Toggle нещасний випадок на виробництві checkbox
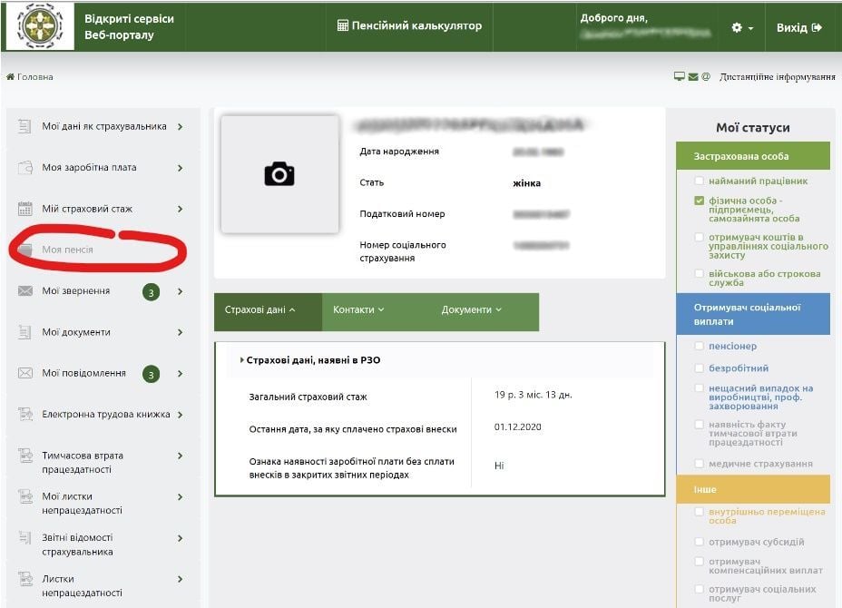The height and width of the screenshot is (608, 842). [x=699, y=387]
